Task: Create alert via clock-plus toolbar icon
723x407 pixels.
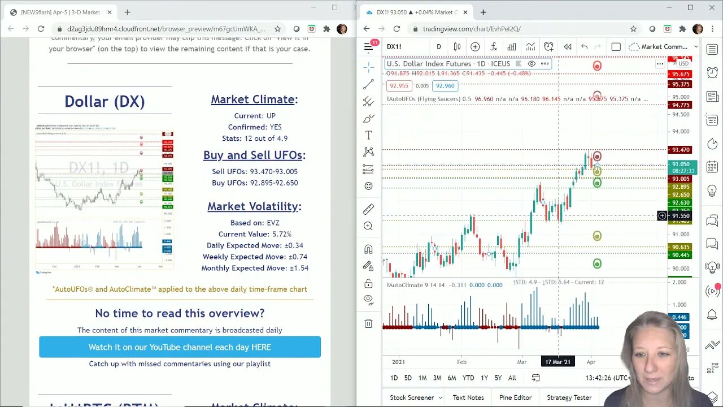Action: pos(548,47)
